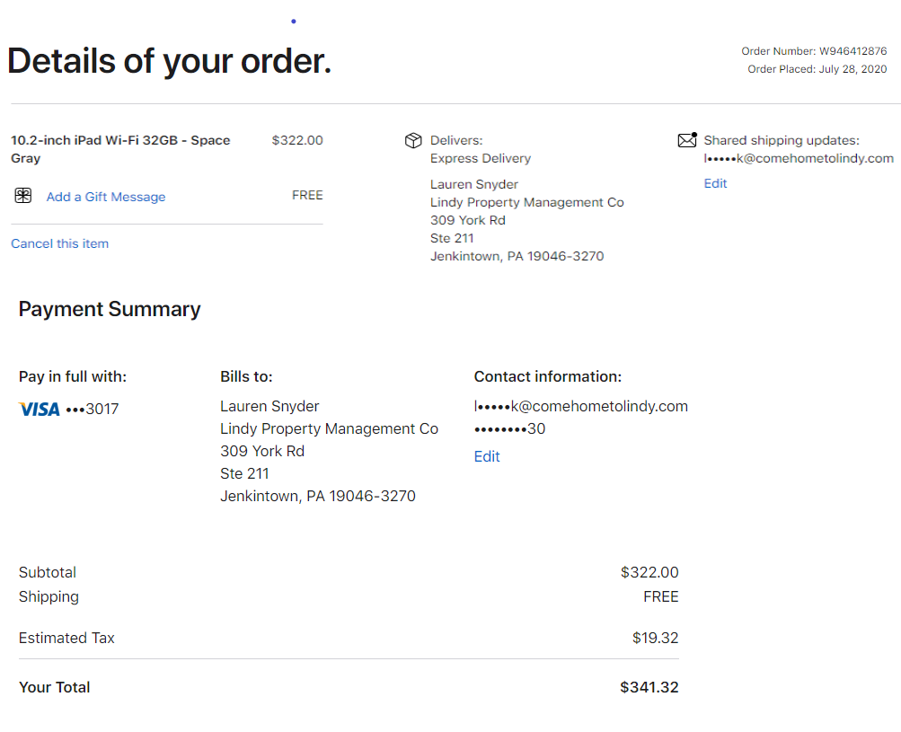Click the delivery package icon
The height and width of the screenshot is (732, 901).
point(413,141)
